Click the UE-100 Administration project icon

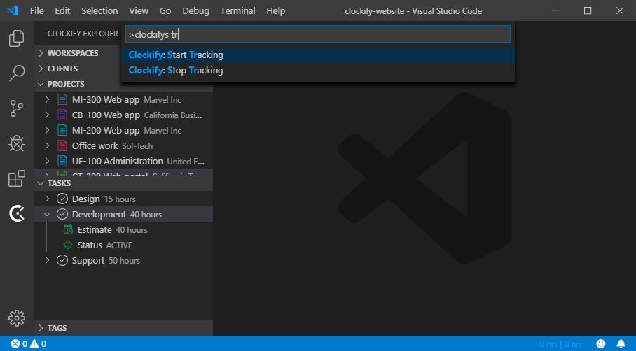[x=62, y=161]
